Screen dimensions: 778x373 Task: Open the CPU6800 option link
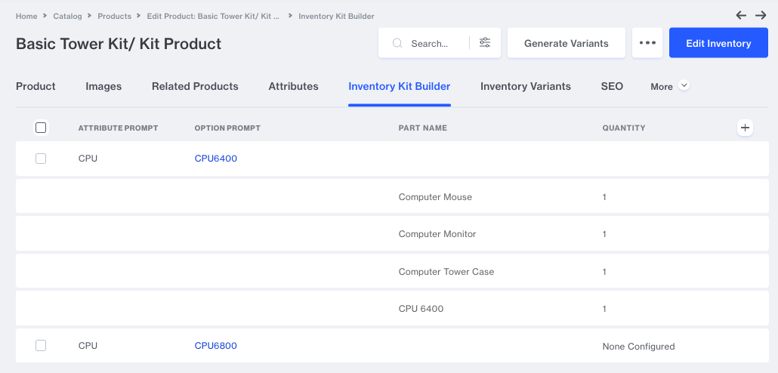[x=216, y=346]
